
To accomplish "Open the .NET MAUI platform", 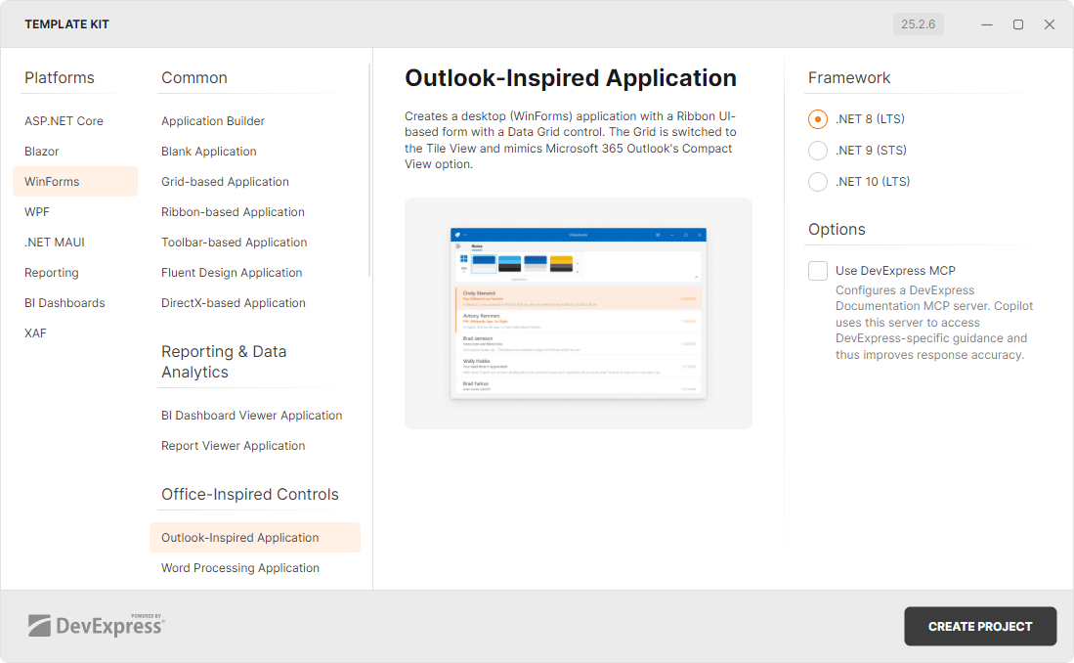I will (55, 243).
